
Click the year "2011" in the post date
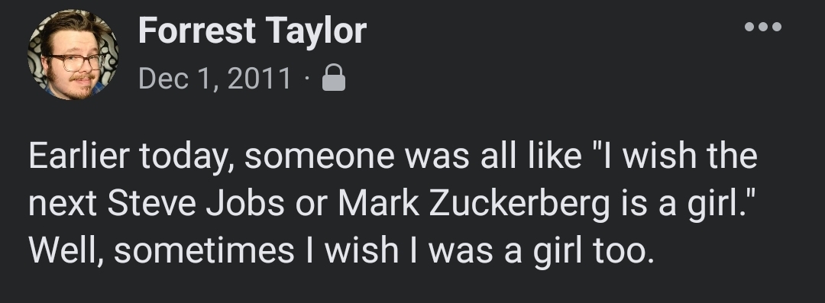pos(260,79)
